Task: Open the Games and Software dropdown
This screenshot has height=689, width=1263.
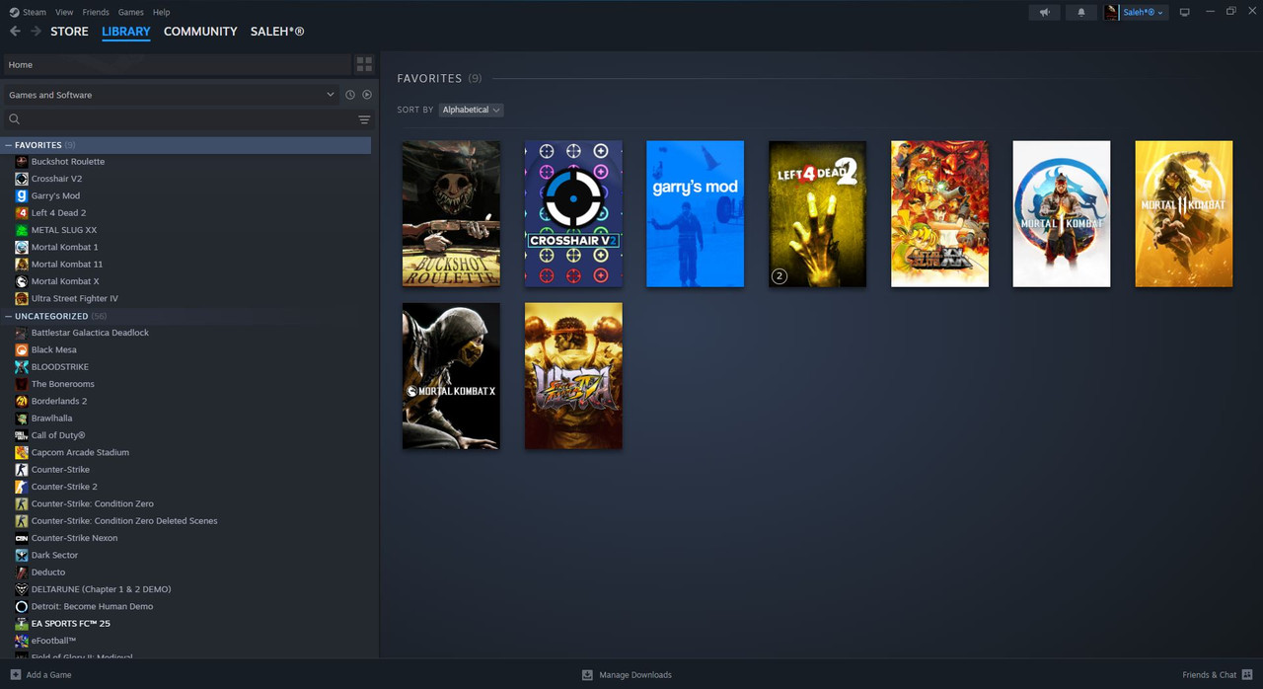Action: pos(172,95)
